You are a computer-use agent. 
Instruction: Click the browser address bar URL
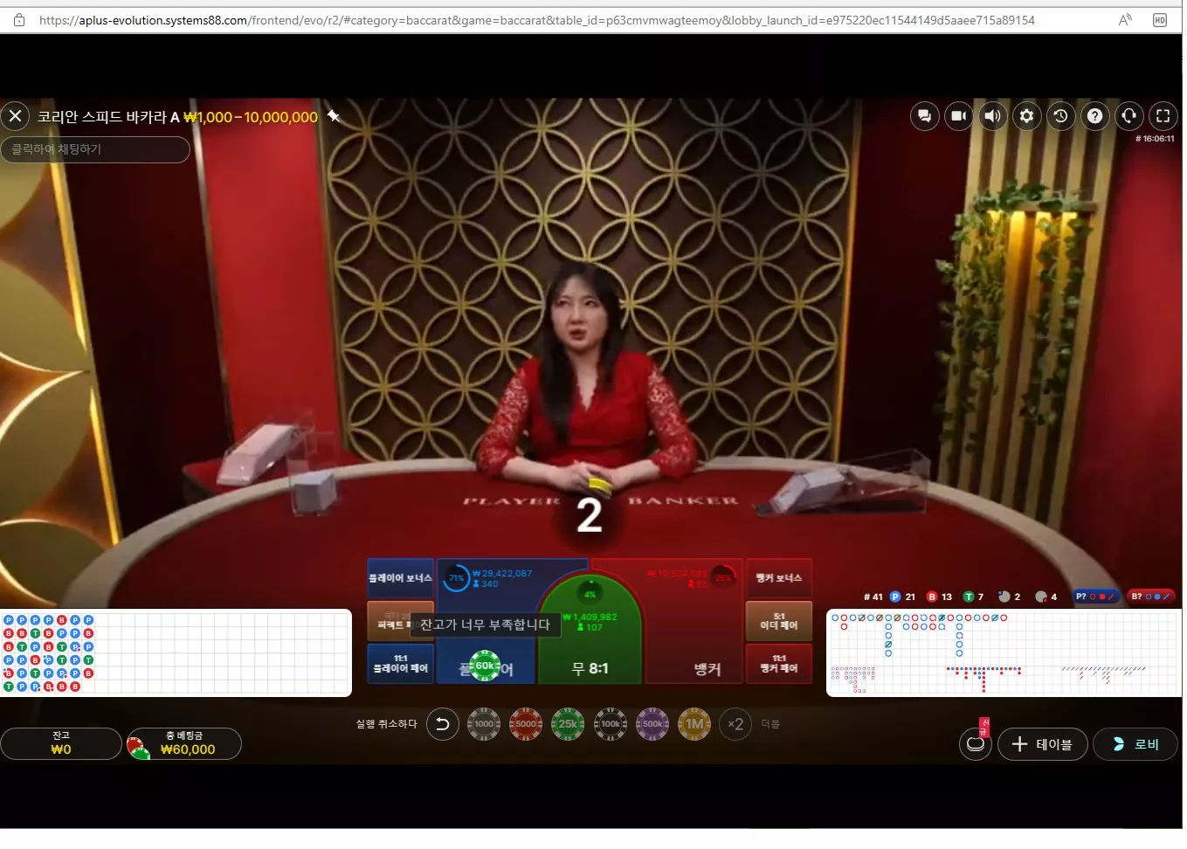[x=536, y=19]
